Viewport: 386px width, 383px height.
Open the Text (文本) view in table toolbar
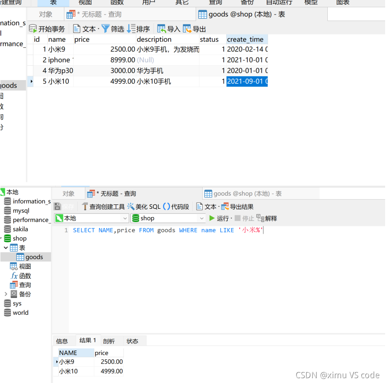84,29
